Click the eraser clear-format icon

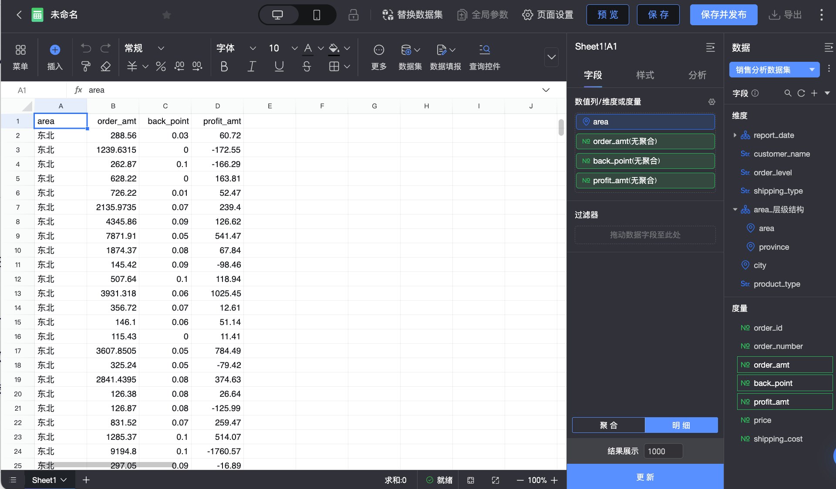pyautogui.click(x=105, y=66)
